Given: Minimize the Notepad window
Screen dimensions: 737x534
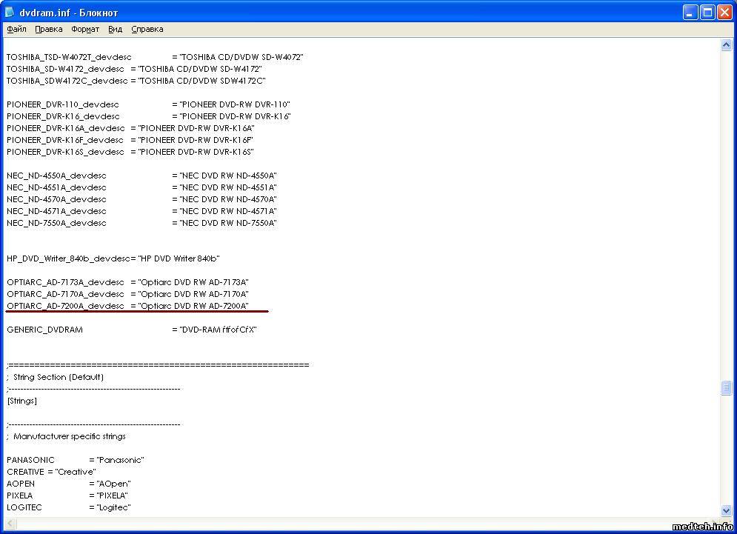Looking at the screenshot, I should point(689,12).
